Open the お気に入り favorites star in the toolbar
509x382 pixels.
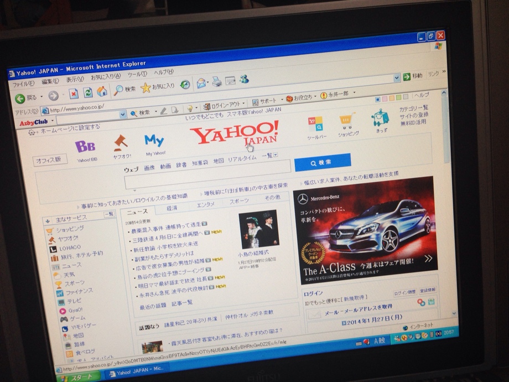pyautogui.click(x=146, y=87)
